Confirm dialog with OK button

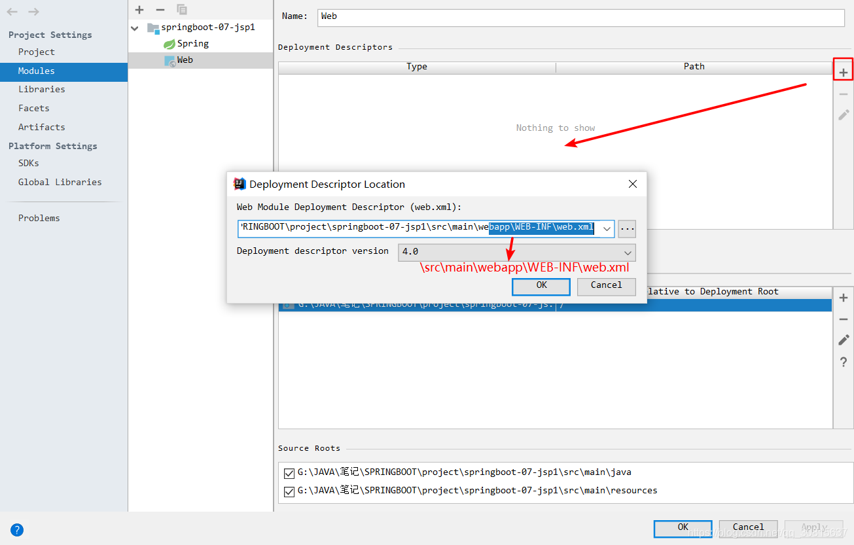coord(541,287)
